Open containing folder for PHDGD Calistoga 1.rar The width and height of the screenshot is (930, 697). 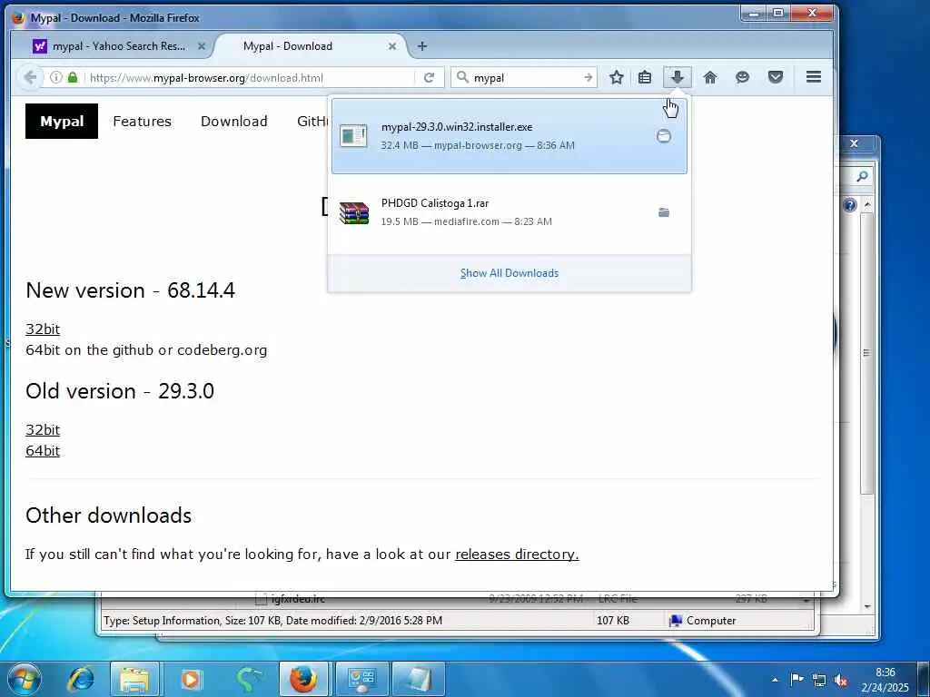point(664,212)
